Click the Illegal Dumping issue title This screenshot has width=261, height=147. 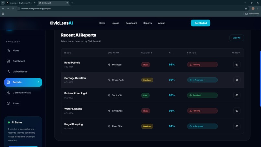74,124
